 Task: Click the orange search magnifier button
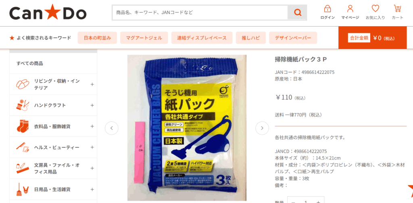pyautogui.click(x=297, y=12)
